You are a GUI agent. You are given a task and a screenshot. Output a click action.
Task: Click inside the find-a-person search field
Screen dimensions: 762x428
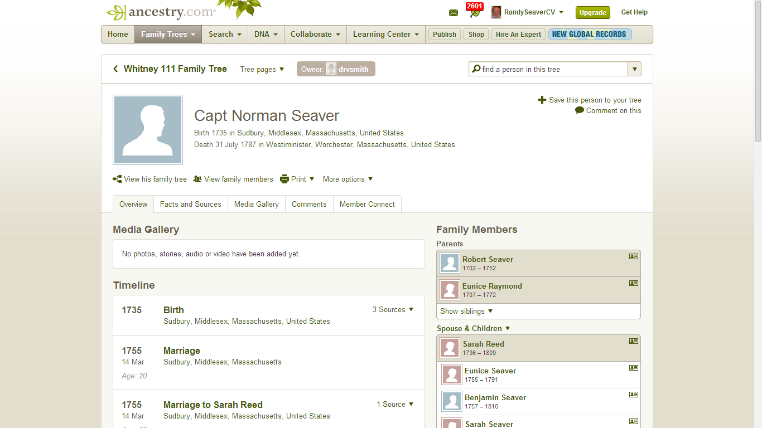pyautogui.click(x=530, y=69)
